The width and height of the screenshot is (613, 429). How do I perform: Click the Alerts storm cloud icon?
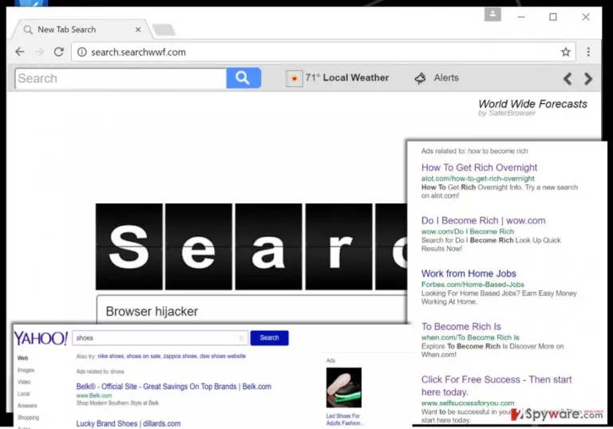click(x=421, y=78)
